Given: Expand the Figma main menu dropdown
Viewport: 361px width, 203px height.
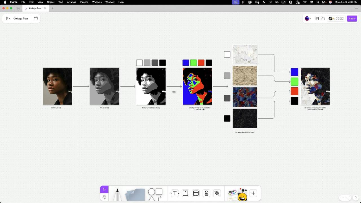Looking at the screenshot, I should [8, 19].
